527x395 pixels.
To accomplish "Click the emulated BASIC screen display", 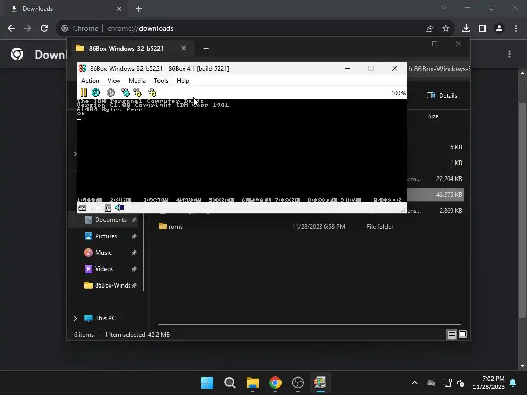I will click(242, 151).
